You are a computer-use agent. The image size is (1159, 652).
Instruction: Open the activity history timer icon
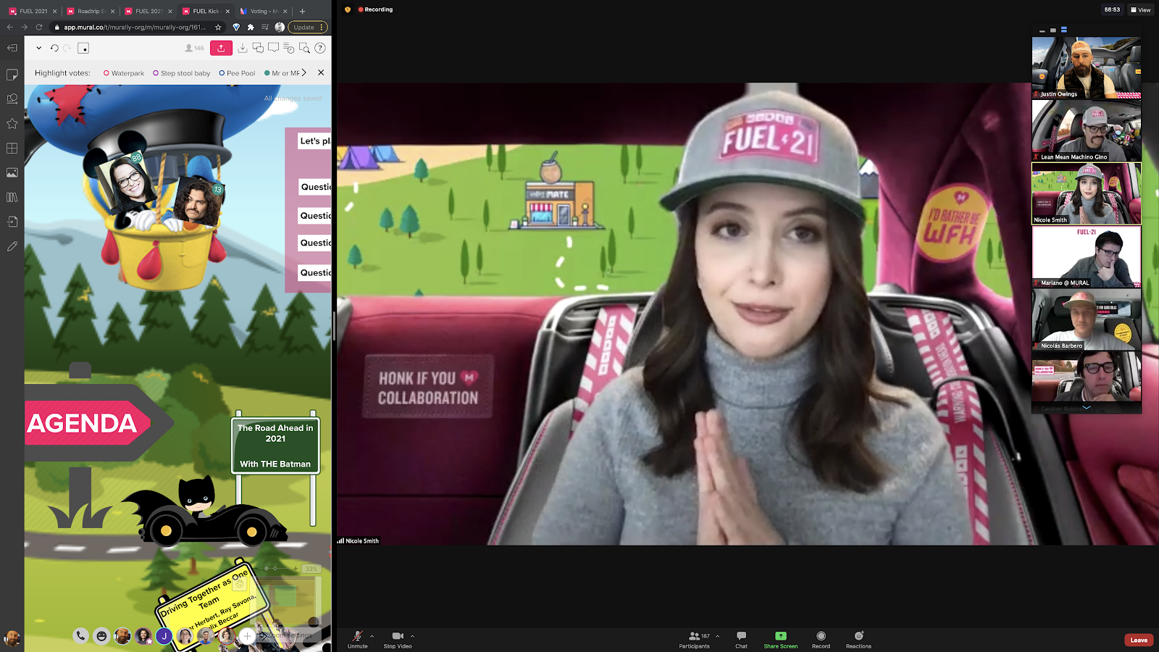pyautogui.click(x=288, y=48)
